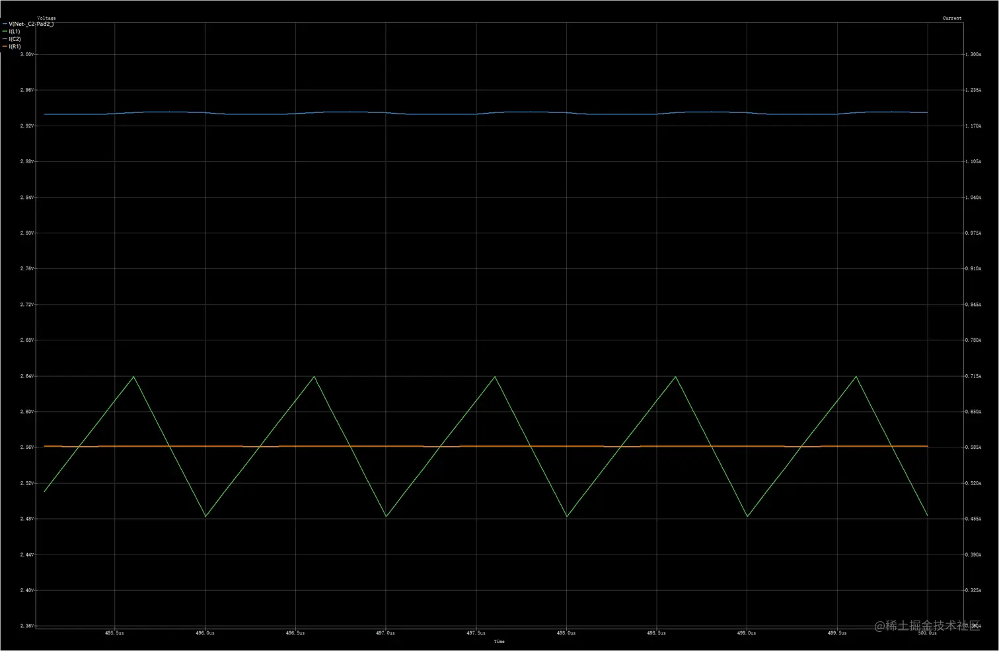Screen dimensions: 999x651
Task: Click the 1.235A current axis label
Action: click(973, 90)
